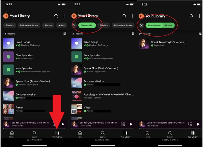Clear filters with X on the middle screen

[74, 25]
